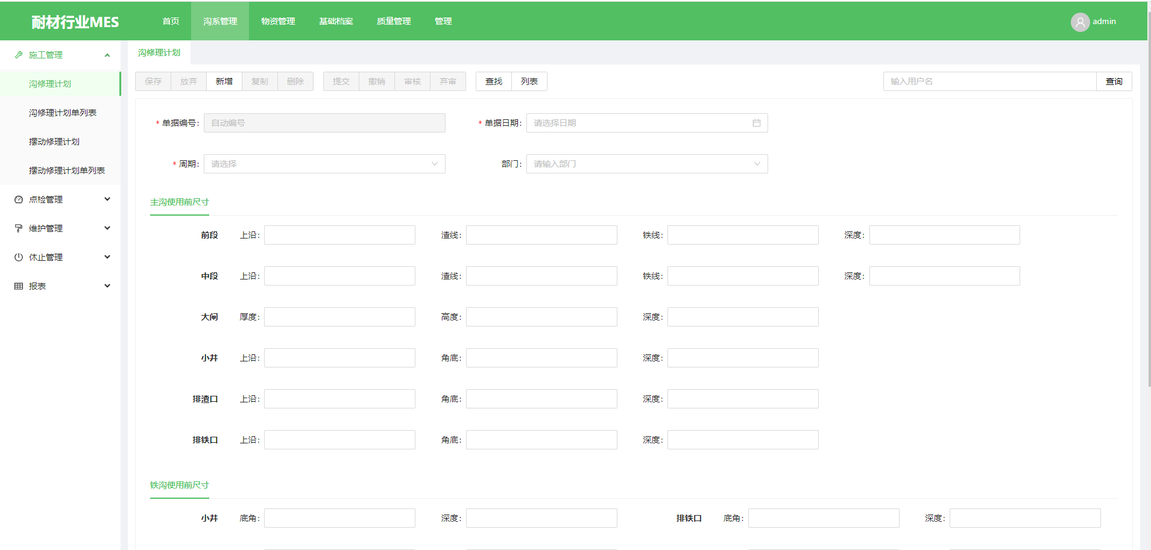
Task: Click the wrench icon beside 施工管理
Action: (x=19, y=55)
